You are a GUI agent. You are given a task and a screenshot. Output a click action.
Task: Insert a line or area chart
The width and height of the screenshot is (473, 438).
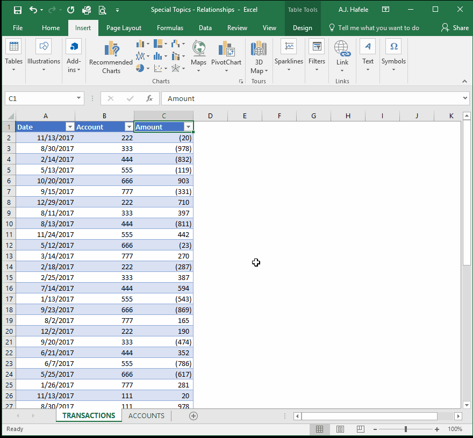[142, 56]
